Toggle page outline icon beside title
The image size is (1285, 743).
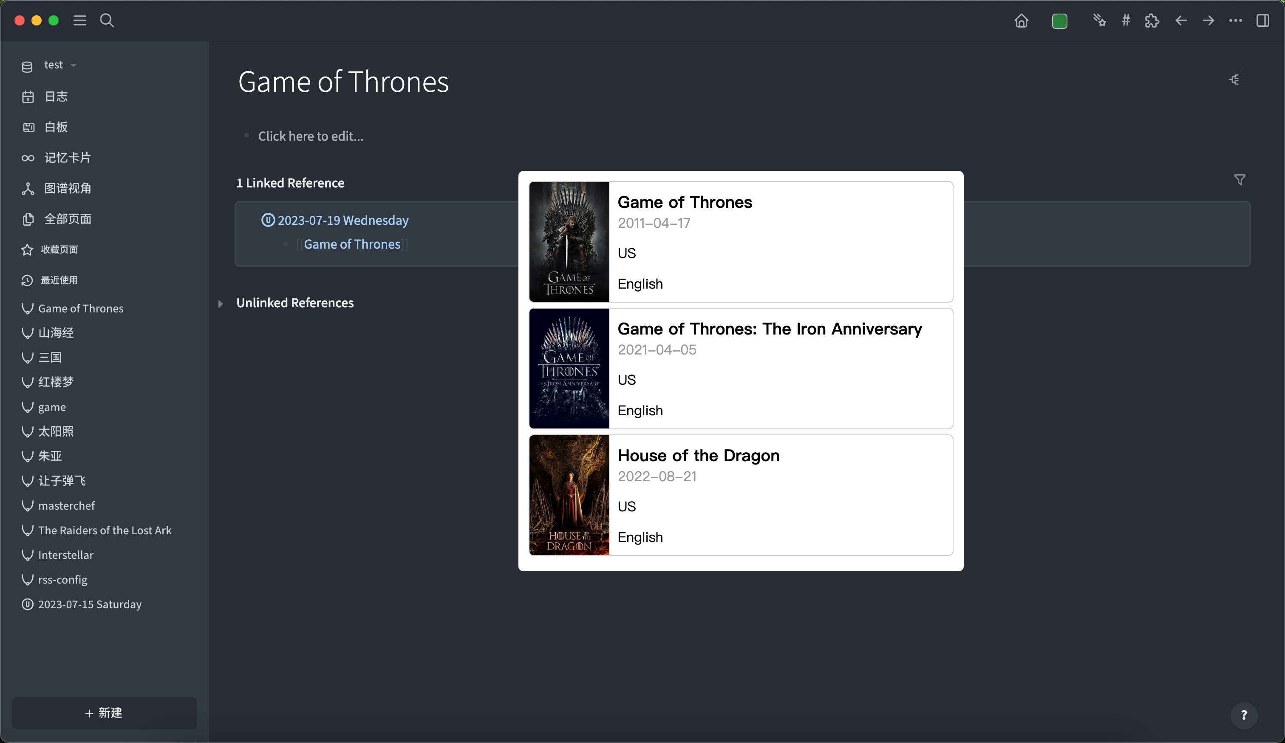coord(1234,79)
